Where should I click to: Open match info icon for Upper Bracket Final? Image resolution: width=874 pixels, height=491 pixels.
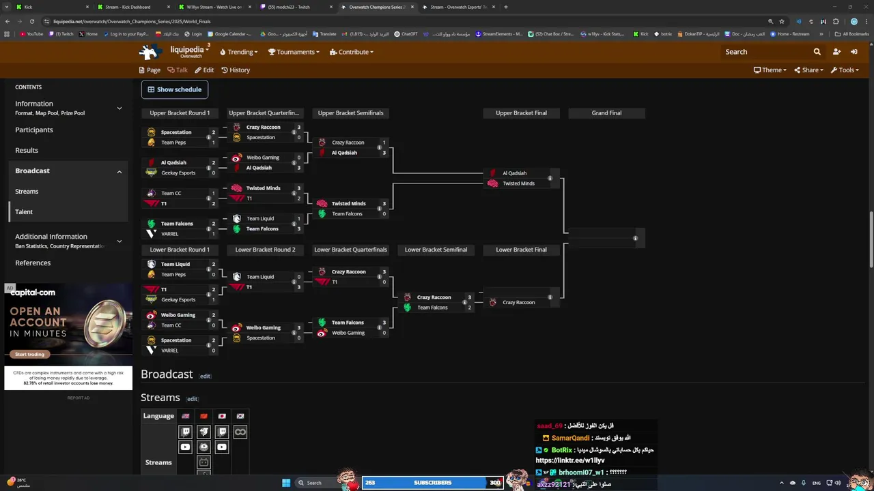click(550, 179)
